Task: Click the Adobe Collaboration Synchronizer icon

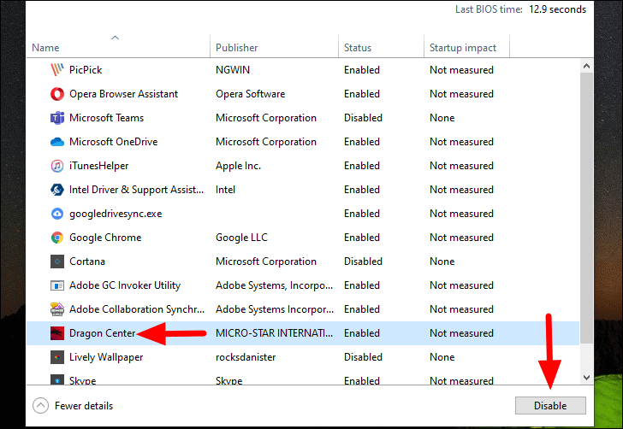Action: coord(56,309)
